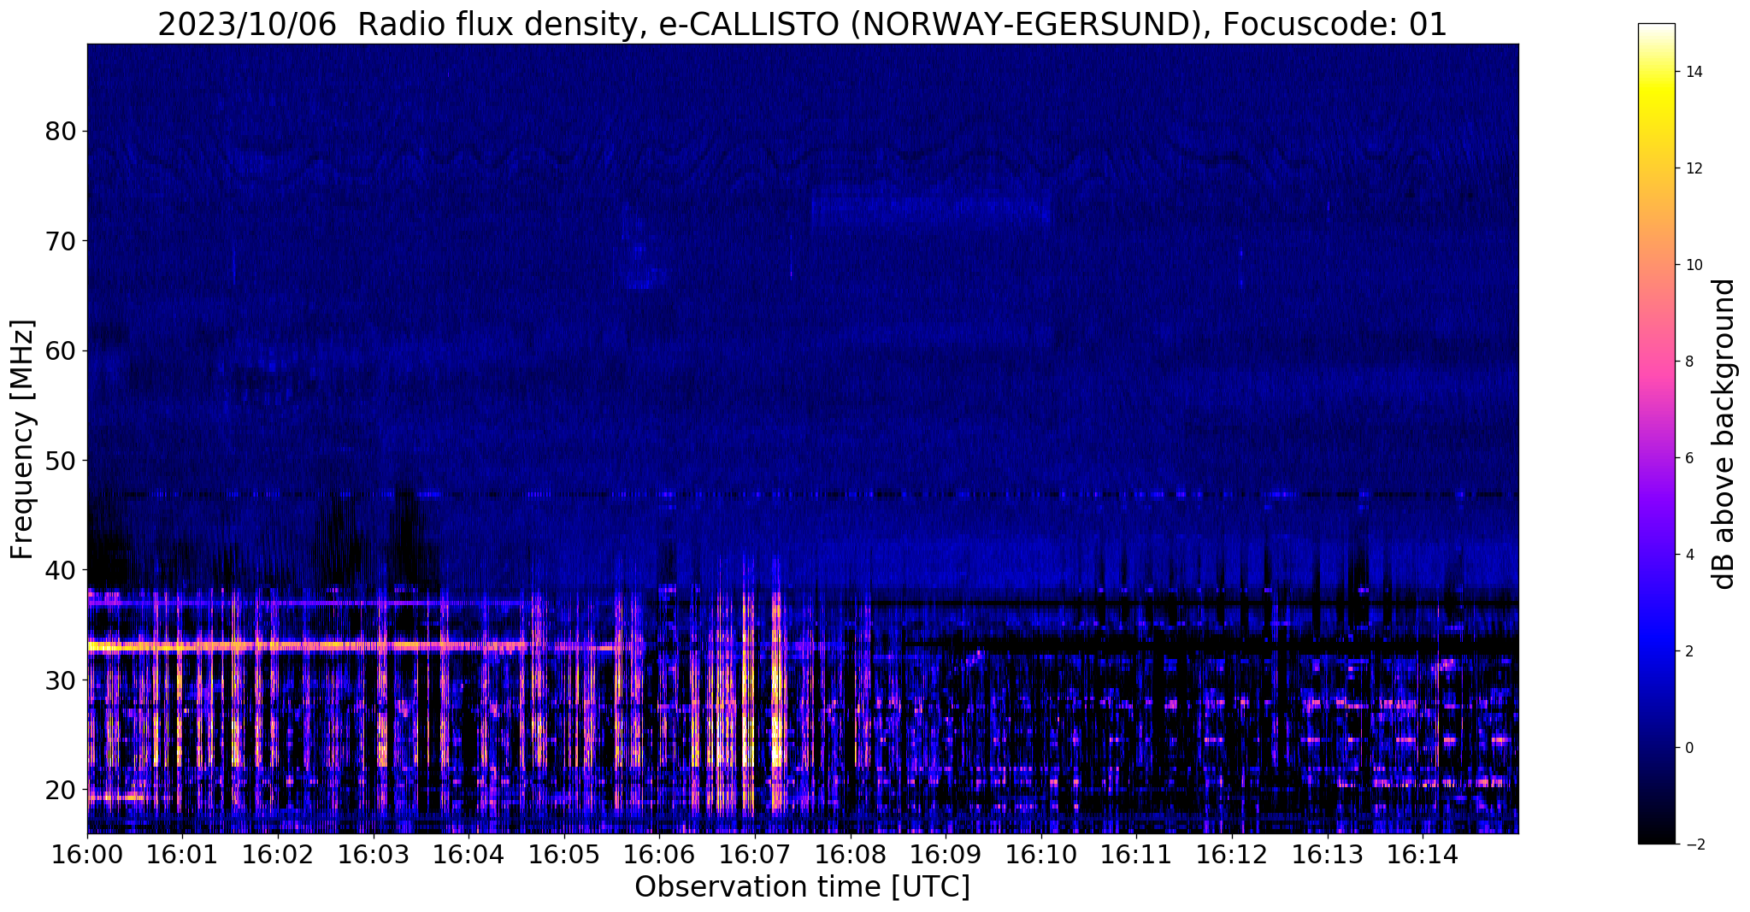
Task: Click the 20 MHz frequency tick label
Action: [60, 789]
